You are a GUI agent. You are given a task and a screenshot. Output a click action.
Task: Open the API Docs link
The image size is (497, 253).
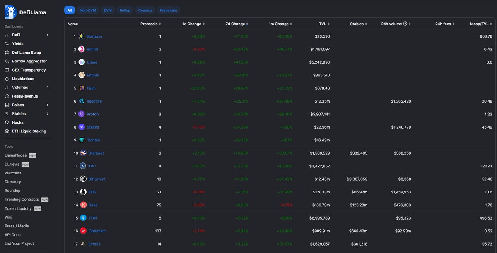13,235
